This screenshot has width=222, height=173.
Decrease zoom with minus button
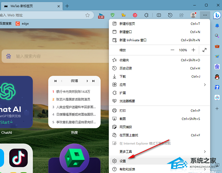[172, 50]
